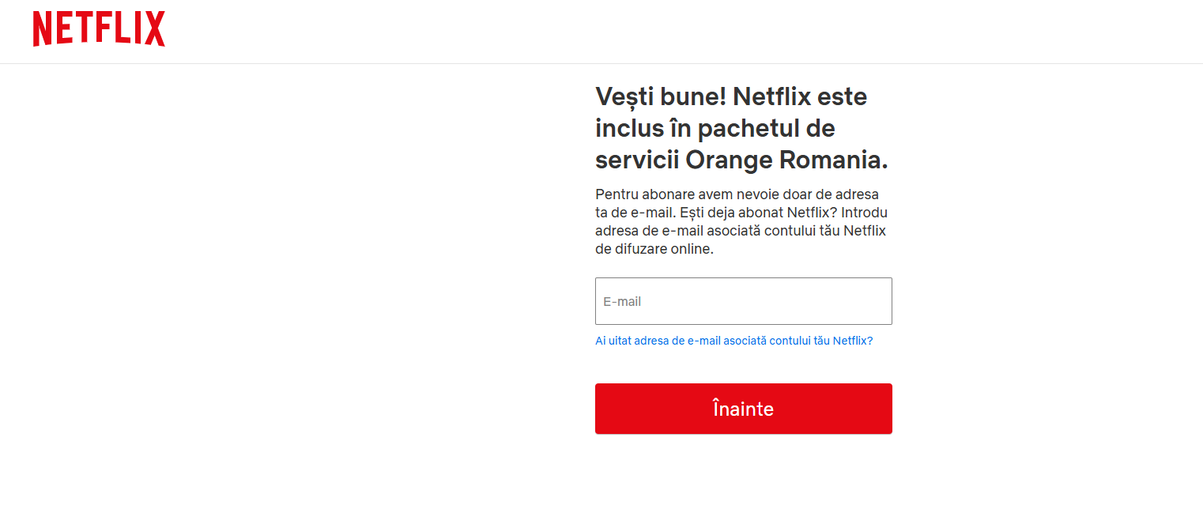Click the E-mail input field
The height and width of the screenshot is (528, 1203).
click(x=743, y=301)
